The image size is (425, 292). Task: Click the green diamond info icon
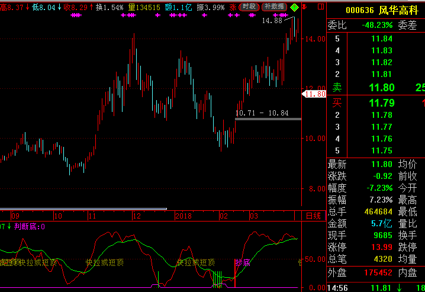(294, 7)
